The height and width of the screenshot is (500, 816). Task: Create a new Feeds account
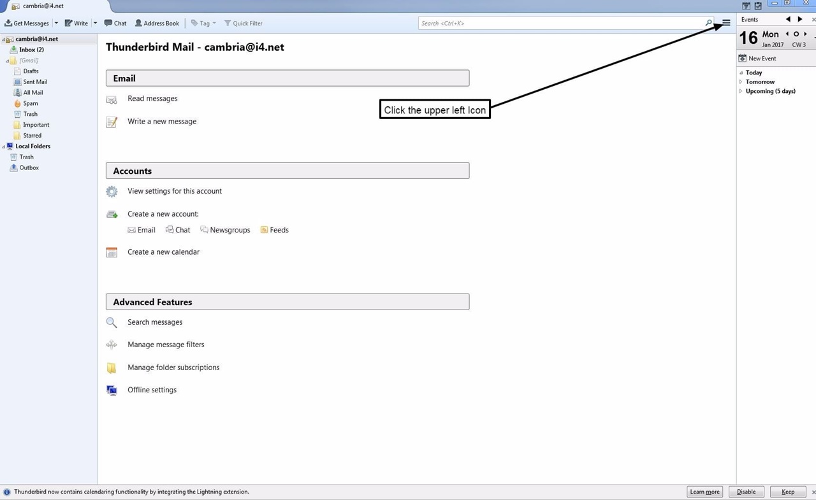click(275, 230)
